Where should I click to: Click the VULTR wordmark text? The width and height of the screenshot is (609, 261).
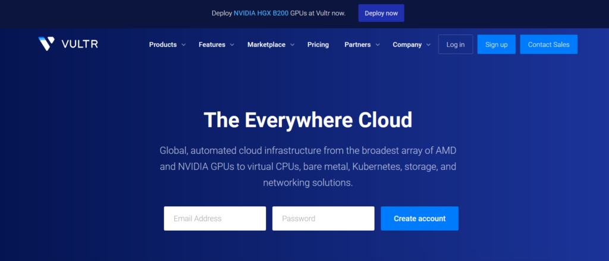point(80,44)
